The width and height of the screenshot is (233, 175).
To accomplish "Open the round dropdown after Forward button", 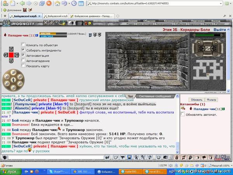I will pyautogui.click(x=35, y=3).
